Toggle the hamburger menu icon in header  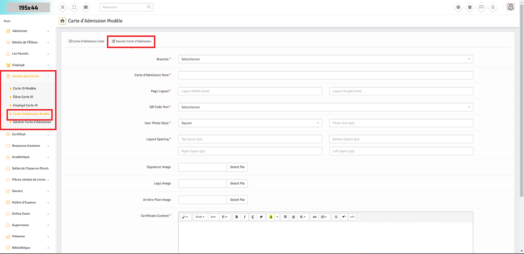coord(63,7)
